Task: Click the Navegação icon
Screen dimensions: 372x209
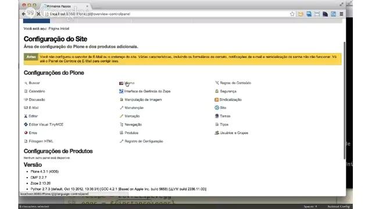Action: tap(121, 124)
